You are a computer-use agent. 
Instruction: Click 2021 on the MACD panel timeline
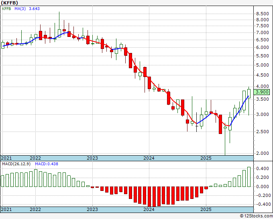pos(6,209)
